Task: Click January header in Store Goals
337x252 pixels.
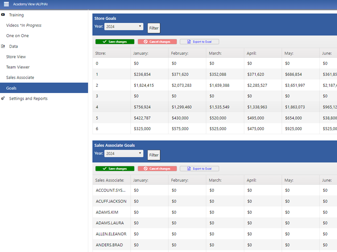Action: click(149, 53)
